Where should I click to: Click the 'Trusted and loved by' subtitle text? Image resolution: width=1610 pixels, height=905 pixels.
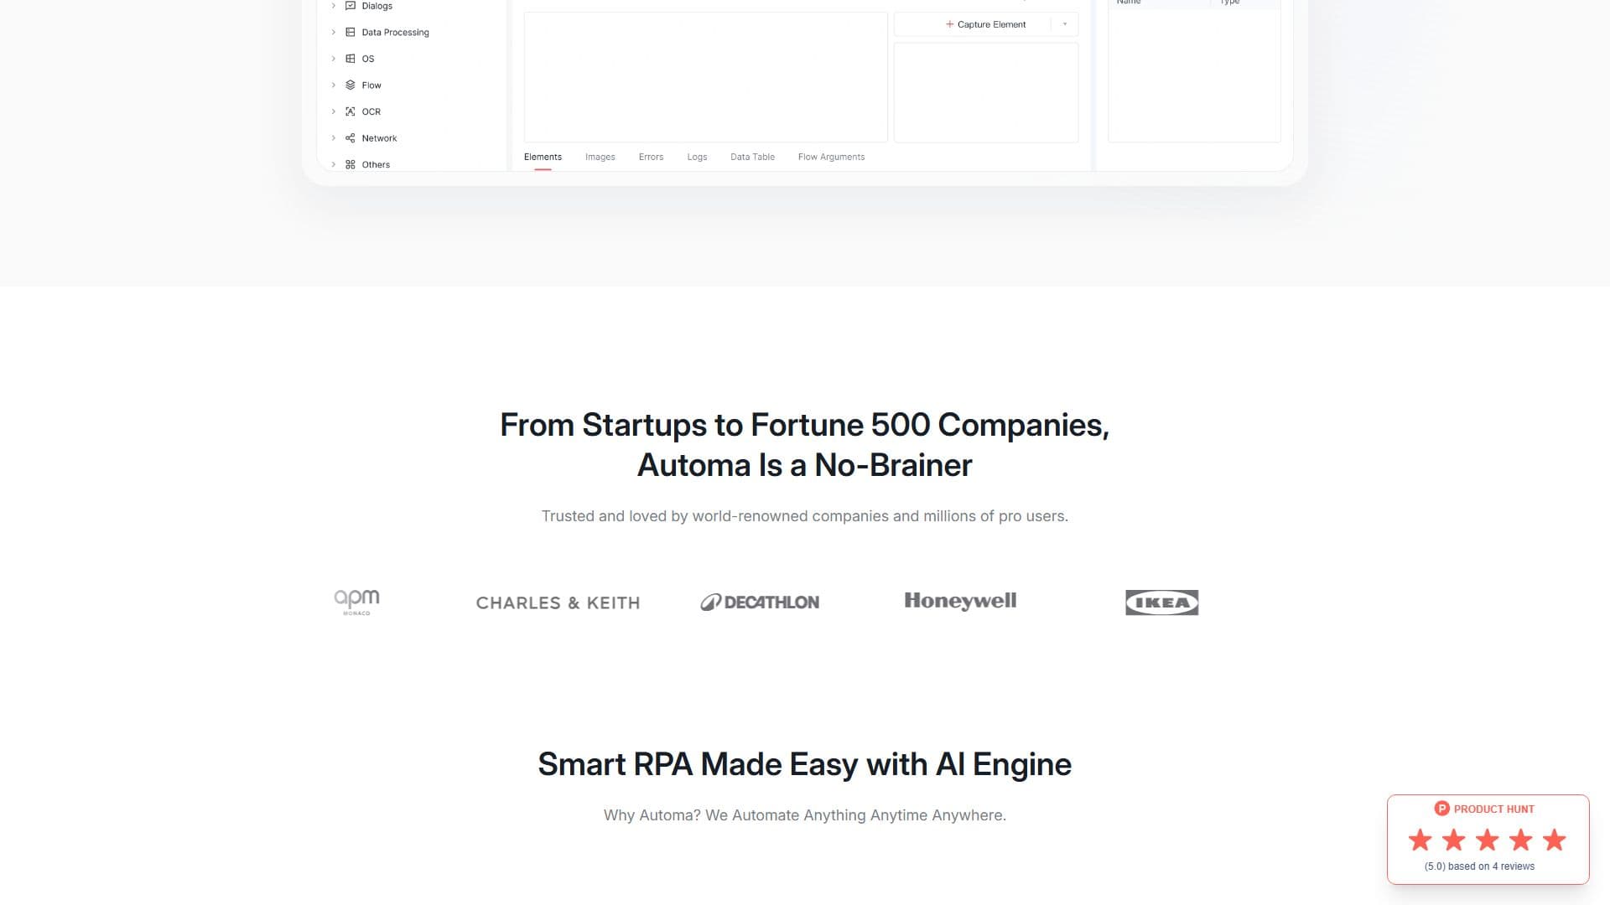pyautogui.click(x=805, y=516)
